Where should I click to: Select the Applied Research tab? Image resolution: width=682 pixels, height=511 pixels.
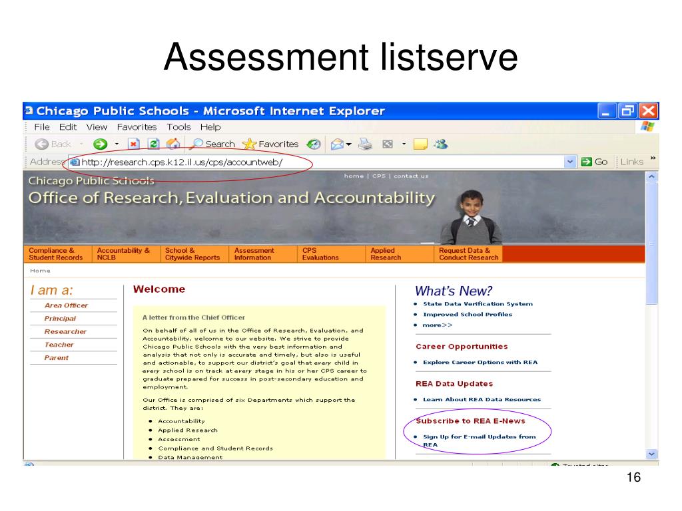pyautogui.click(x=400, y=254)
